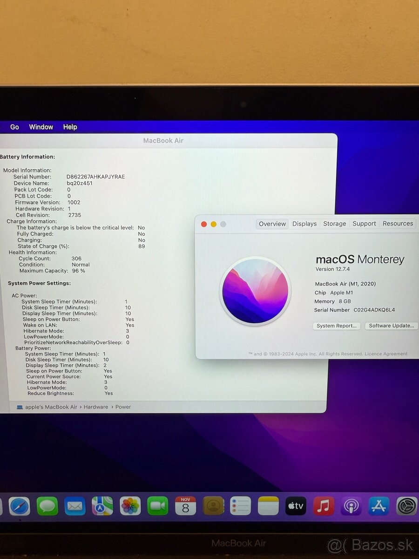Open the Messages app in the Dock
This screenshot has height=559, width=419.
(47, 505)
